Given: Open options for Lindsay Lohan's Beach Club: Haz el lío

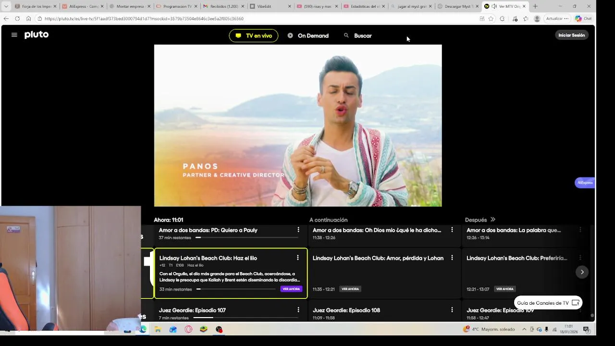Looking at the screenshot, I should (x=298, y=258).
